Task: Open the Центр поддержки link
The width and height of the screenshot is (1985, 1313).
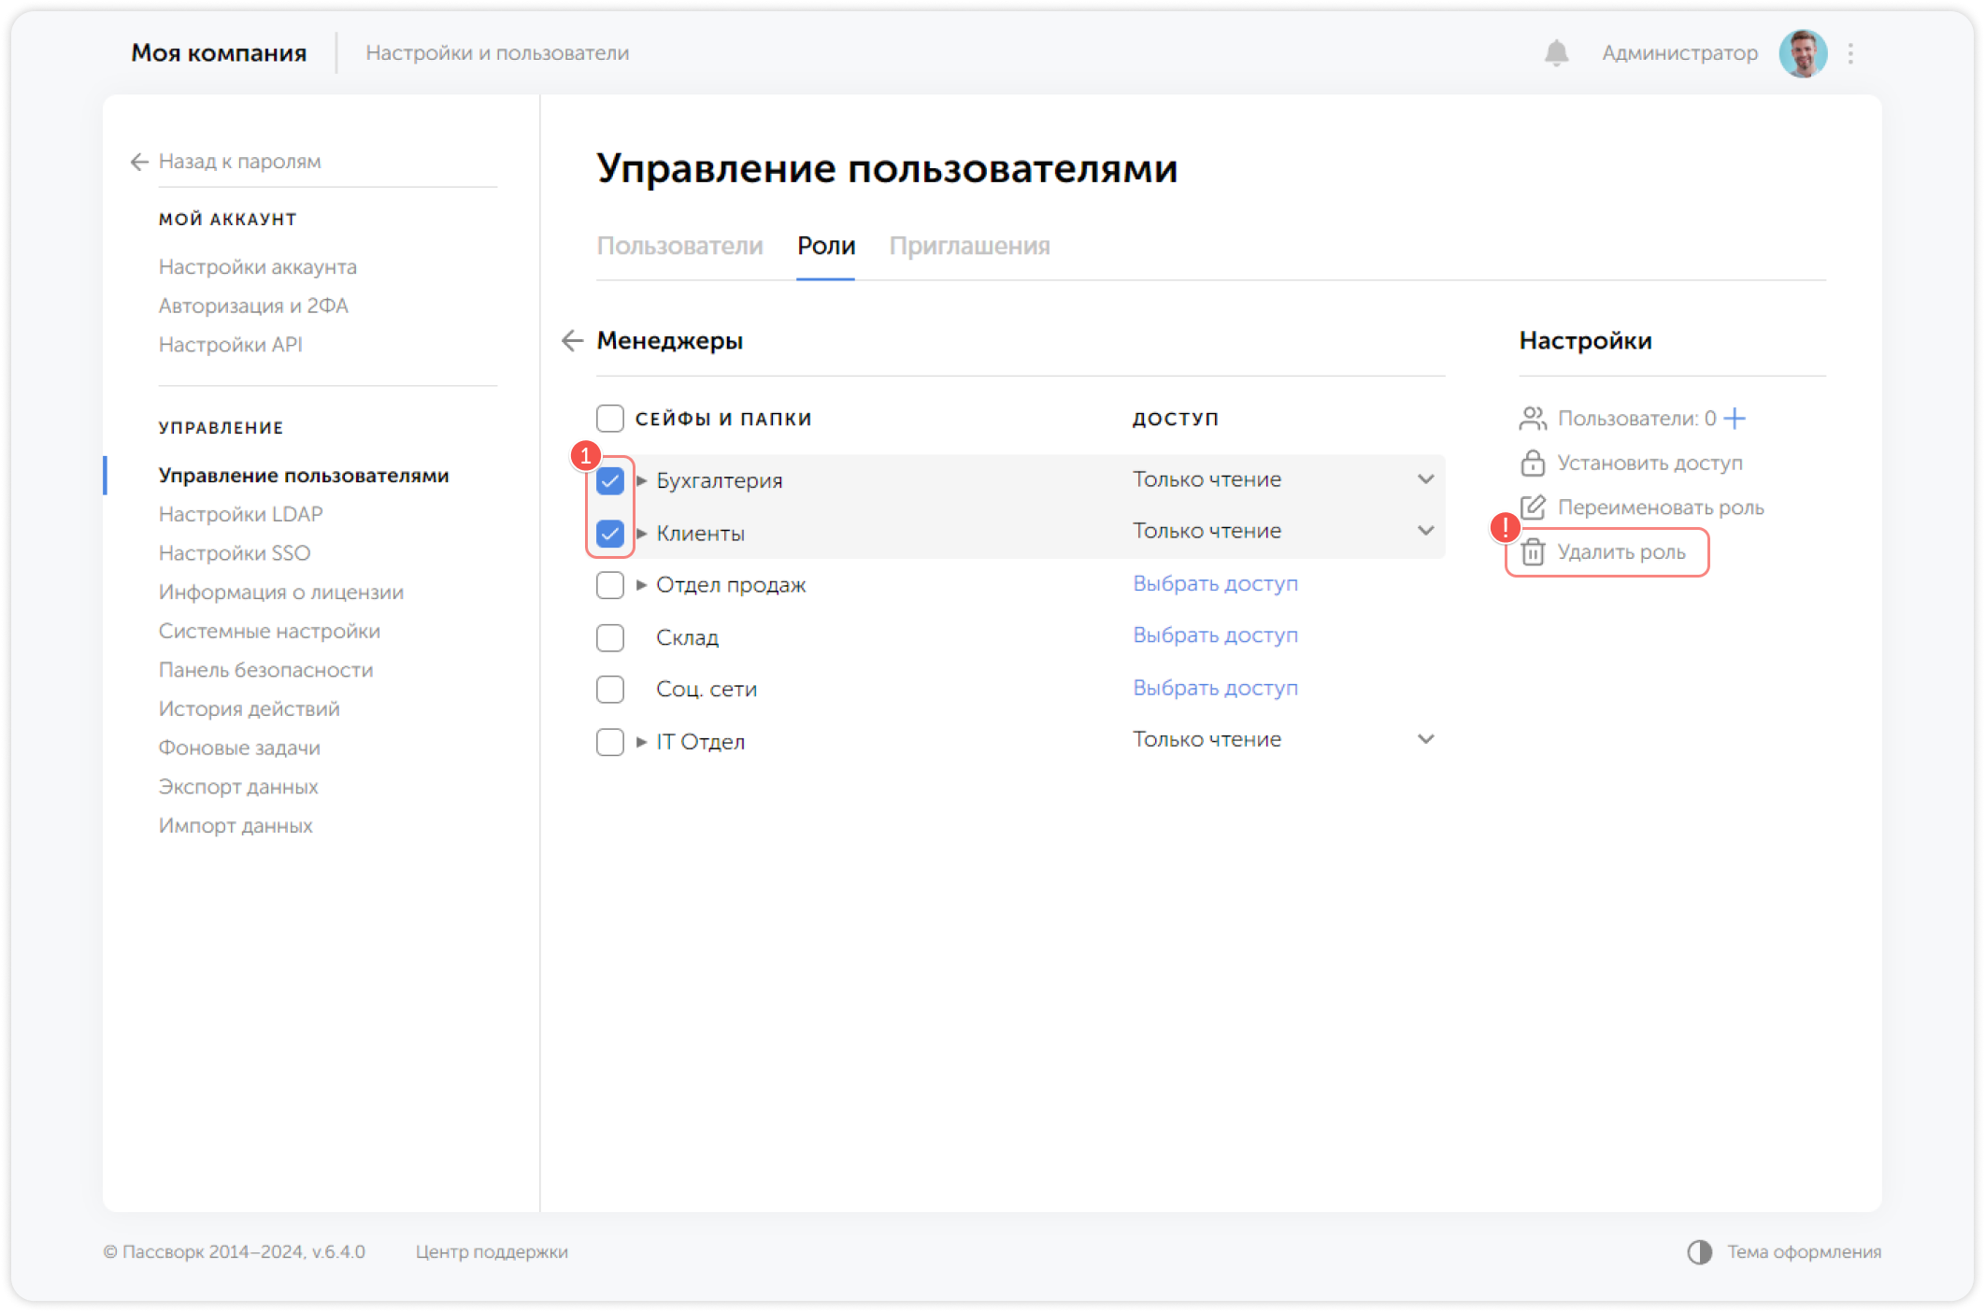Action: pyautogui.click(x=492, y=1252)
